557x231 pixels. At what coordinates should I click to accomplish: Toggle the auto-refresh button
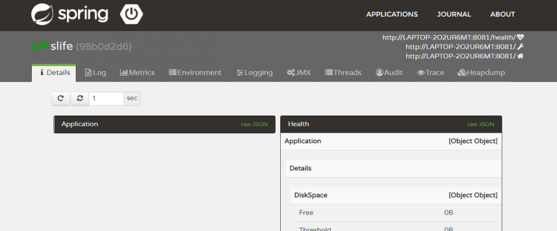point(80,98)
